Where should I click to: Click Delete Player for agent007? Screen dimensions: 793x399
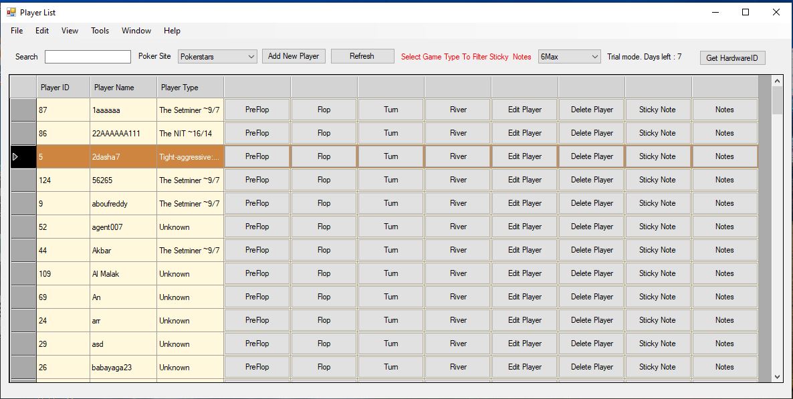[592, 227]
